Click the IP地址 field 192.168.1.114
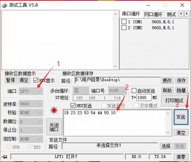Viewport: 191px width, 162px height. click(x=98, y=98)
